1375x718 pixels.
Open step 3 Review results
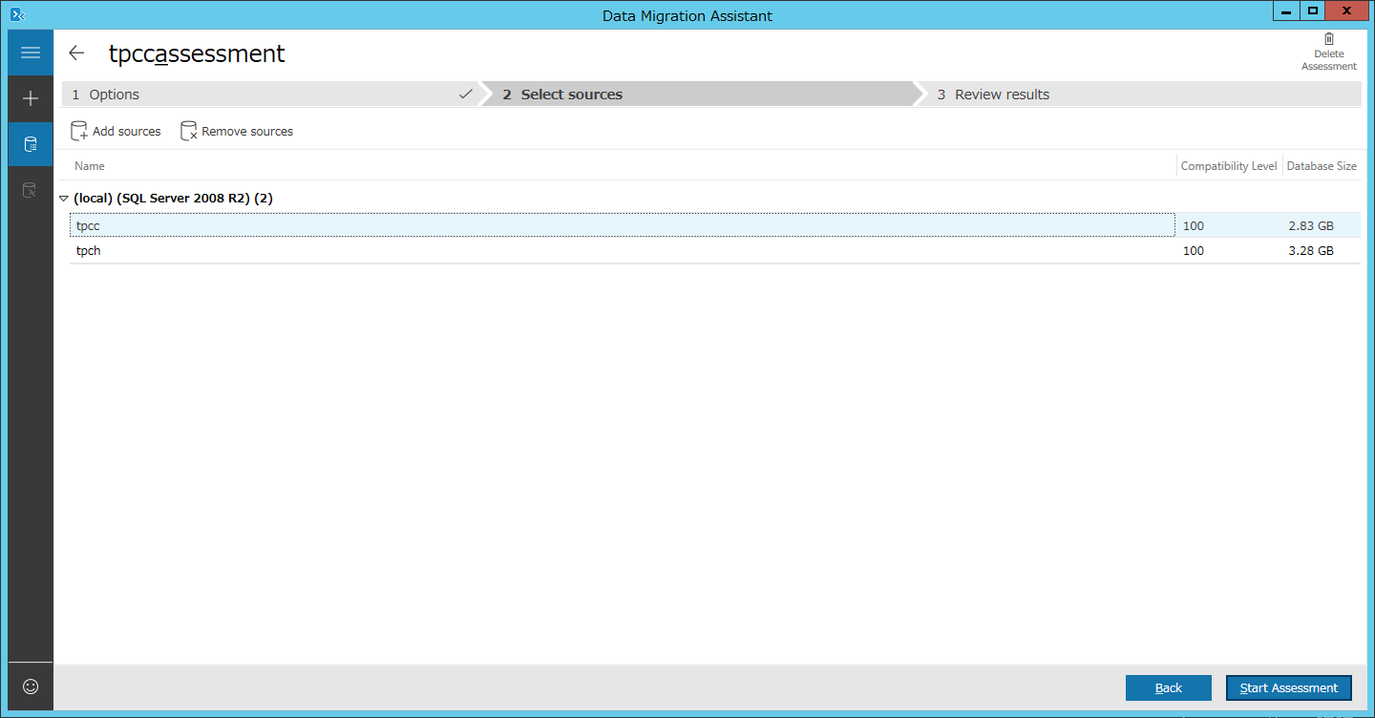pos(1138,95)
